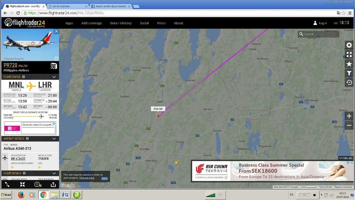The width and height of the screenshot is (355, 200).
Task: Collapse the Flight Status section
Action: point(54,77)
